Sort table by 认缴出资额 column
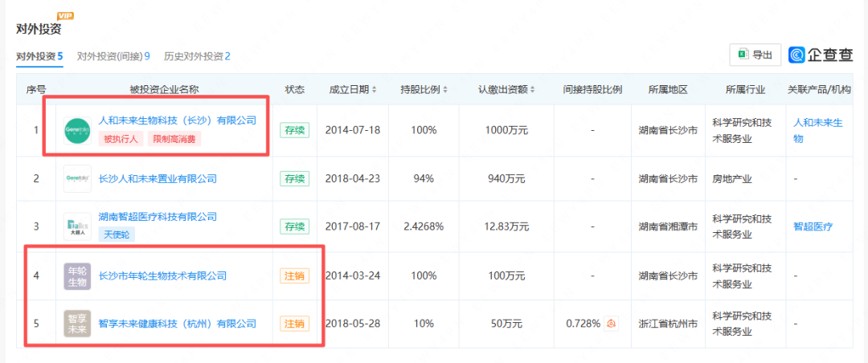This screenshot has height=363, width=868. pyautogui.click(x=506, y=89)
